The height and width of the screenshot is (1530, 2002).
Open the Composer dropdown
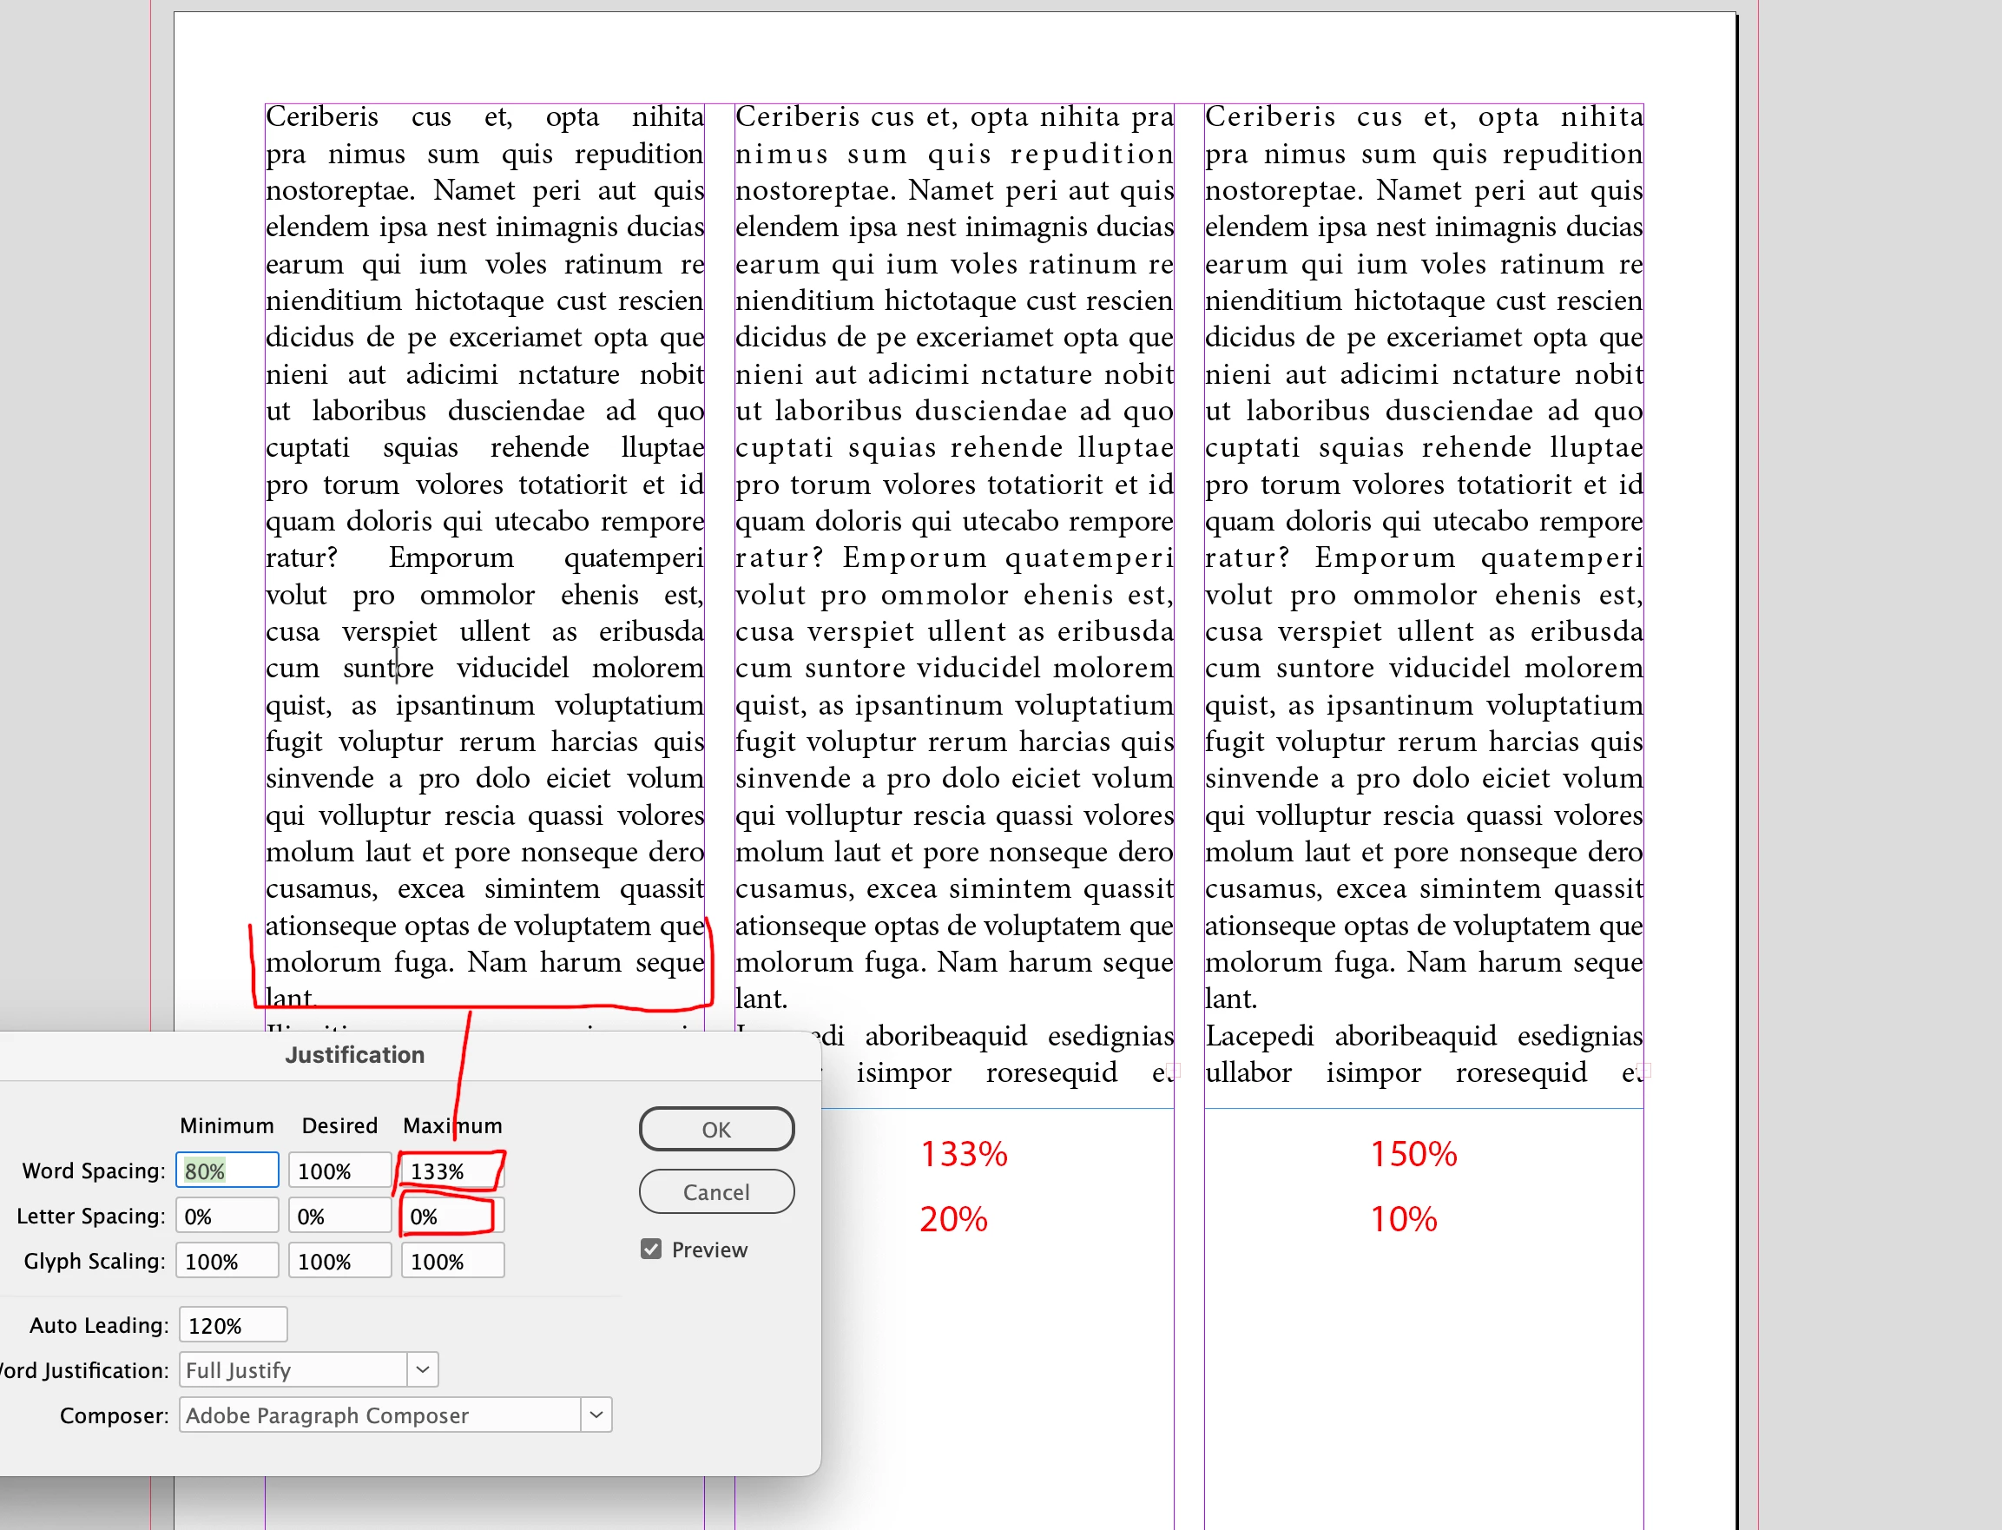pos(596,1415)
